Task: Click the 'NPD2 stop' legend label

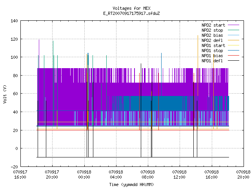Action: (x=212, y=30)
